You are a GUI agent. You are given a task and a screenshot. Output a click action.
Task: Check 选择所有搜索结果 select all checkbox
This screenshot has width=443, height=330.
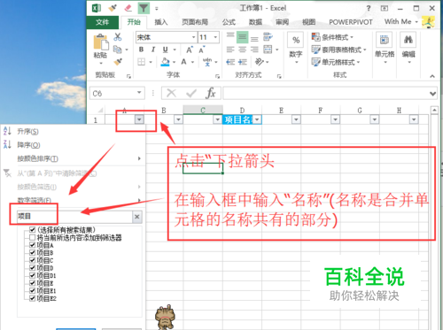[33, 229]
